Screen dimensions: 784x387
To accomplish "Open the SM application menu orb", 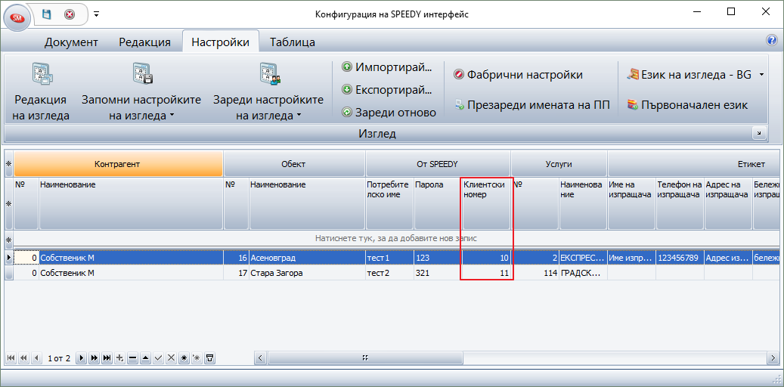I will click(x=17, y=18).
